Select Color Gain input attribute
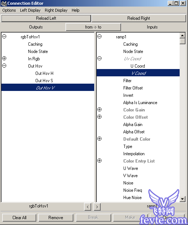Viewport: 188px width, 225px height. point(134,110)
